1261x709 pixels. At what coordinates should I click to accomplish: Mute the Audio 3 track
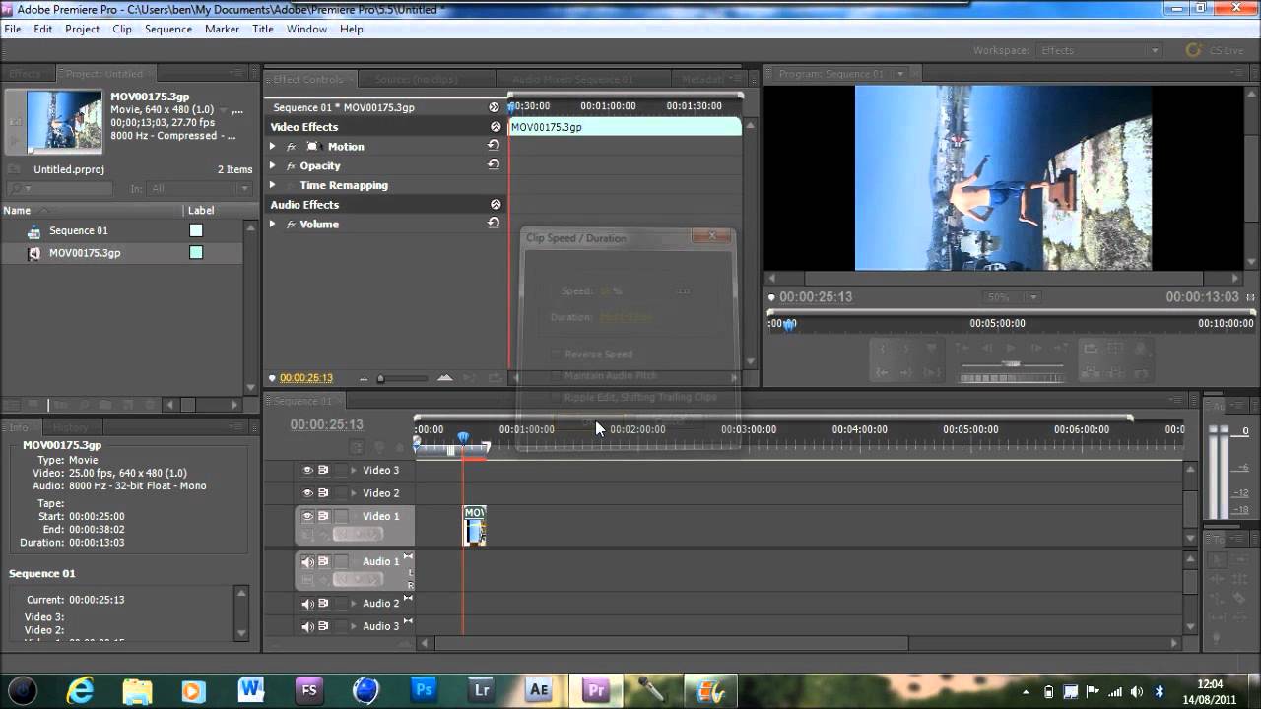coord(307,626)
